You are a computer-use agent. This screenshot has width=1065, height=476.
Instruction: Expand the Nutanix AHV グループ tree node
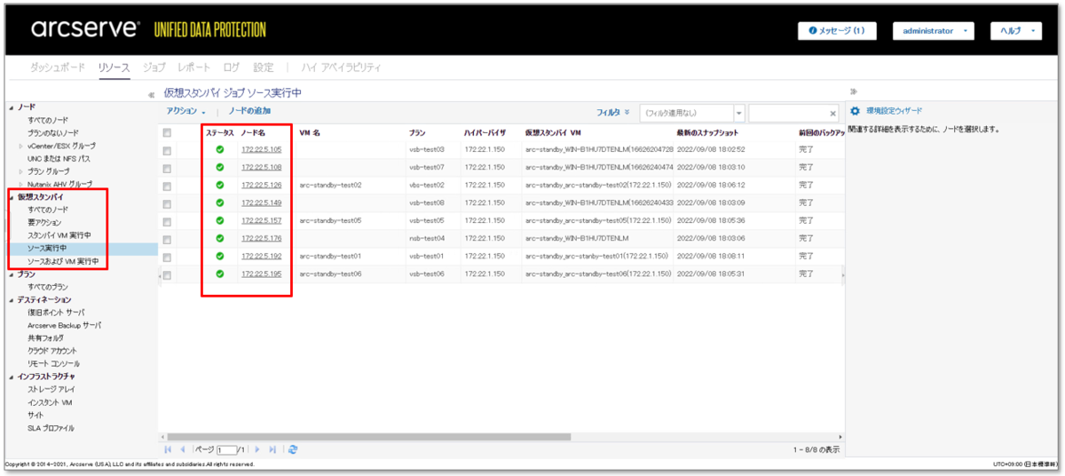coord(21,184)
